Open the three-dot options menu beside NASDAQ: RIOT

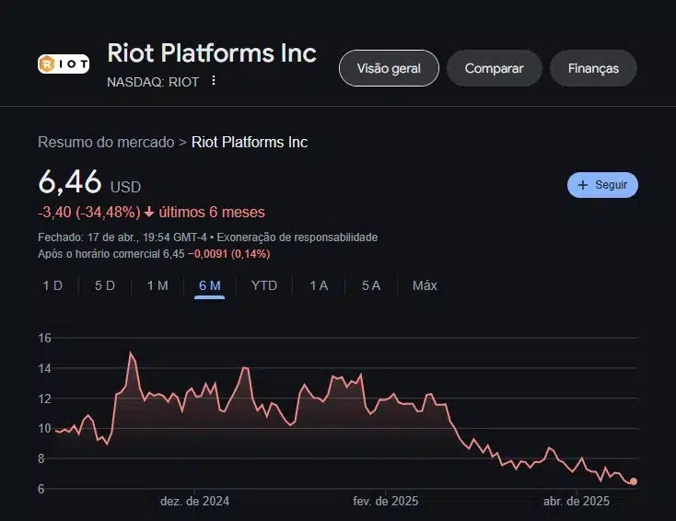(x=214, y=81)
